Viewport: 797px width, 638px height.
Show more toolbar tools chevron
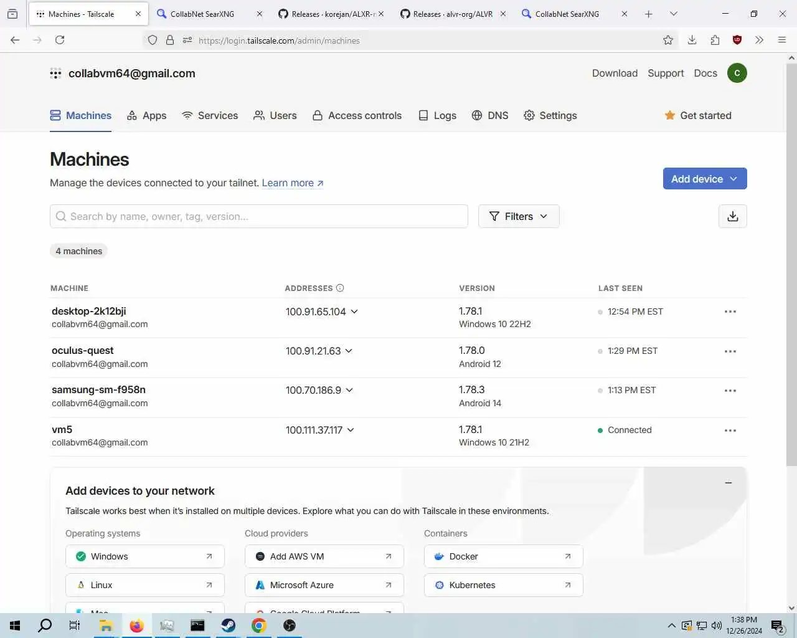tap(759, 40)
